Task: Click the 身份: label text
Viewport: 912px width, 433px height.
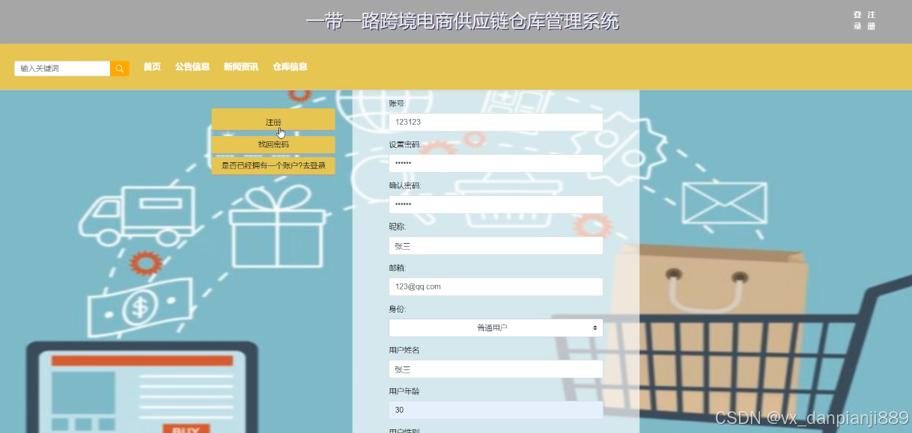Action: (x=398, y=309)
